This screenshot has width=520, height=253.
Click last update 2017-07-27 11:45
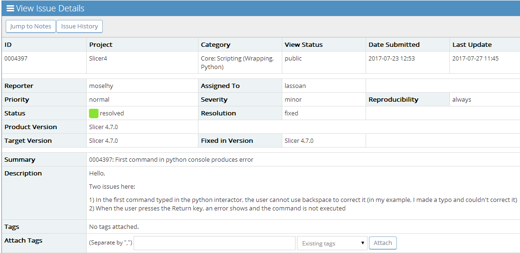click(475, 59)
